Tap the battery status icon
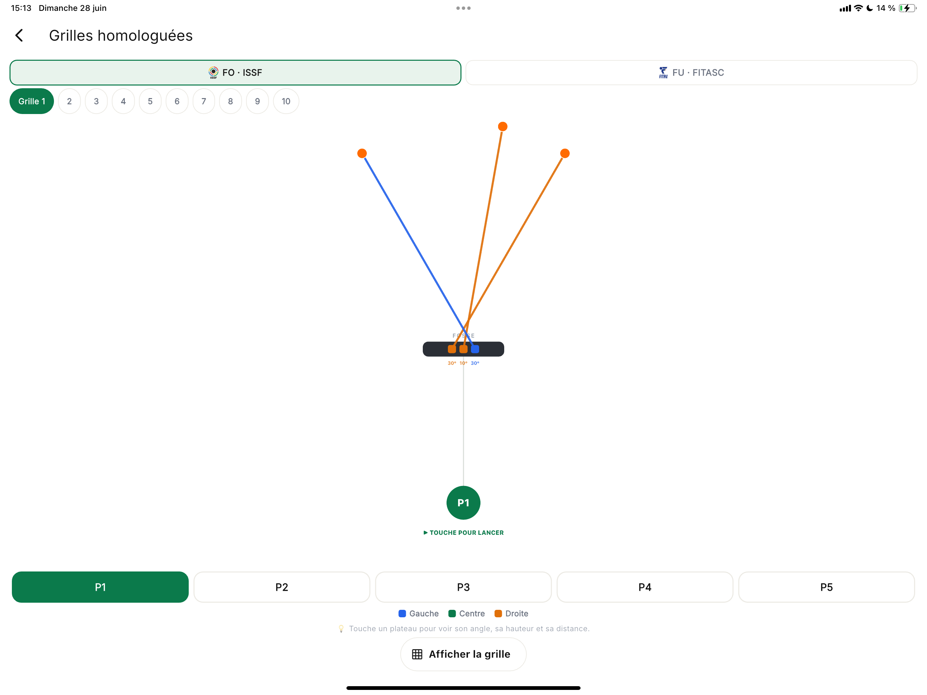 pos(907,8)
